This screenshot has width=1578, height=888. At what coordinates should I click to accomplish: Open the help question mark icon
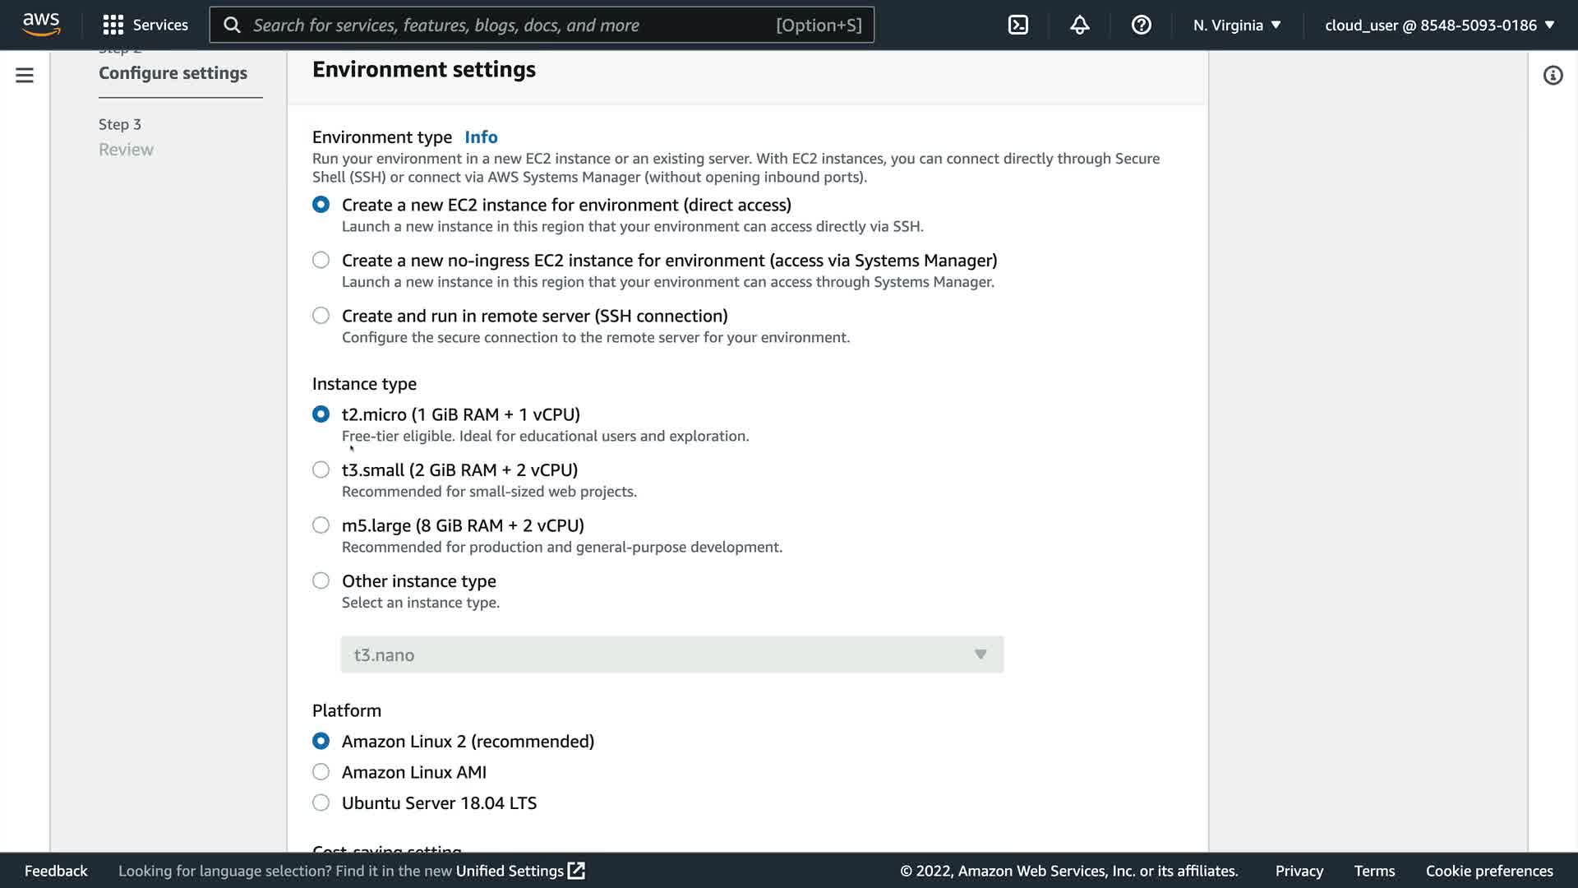pyautogui.click(x=1141, y=25)
